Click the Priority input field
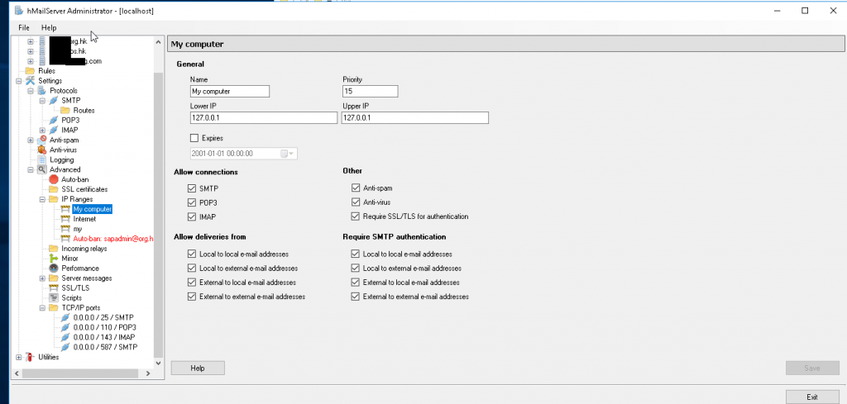The height and width of the screenshot is (404, 847). click(370, 91)
